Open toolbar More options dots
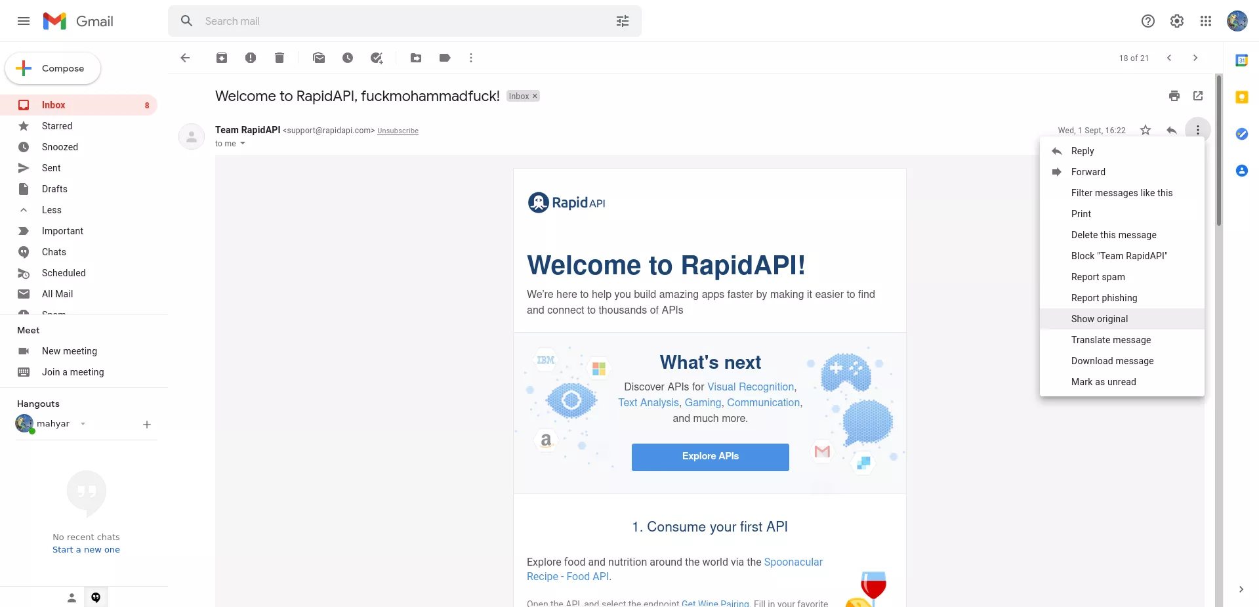 (471, 58)
